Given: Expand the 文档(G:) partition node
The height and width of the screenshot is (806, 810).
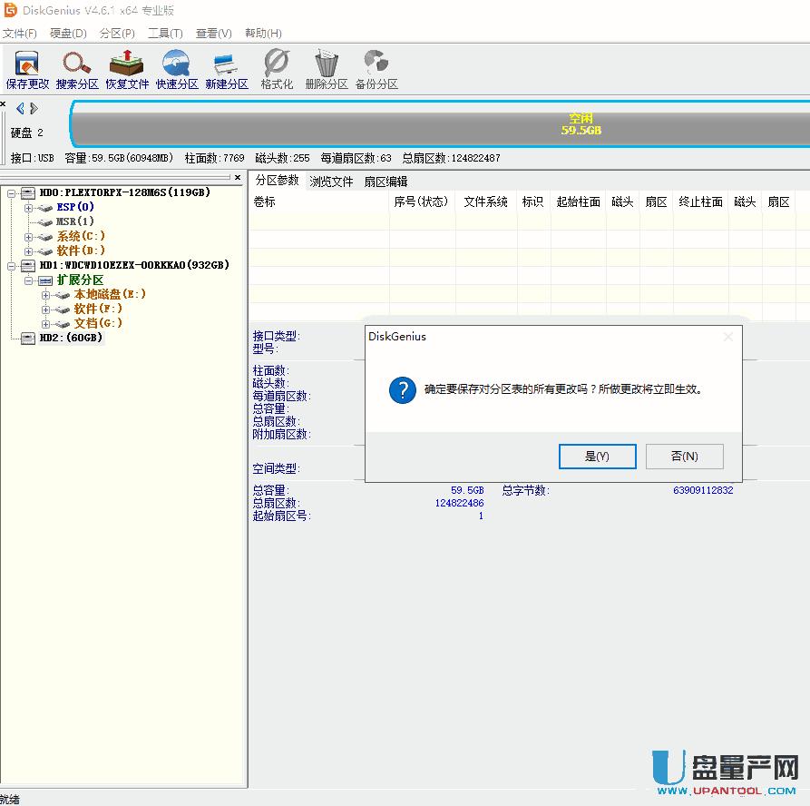Looking at the screenshot, I should point(45,323).
